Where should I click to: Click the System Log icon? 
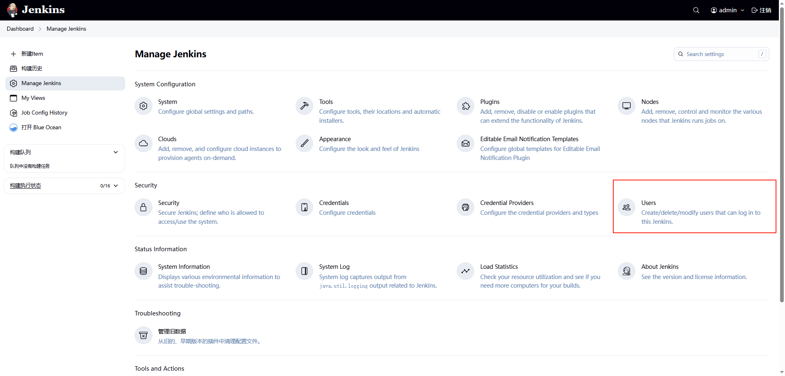304,271
